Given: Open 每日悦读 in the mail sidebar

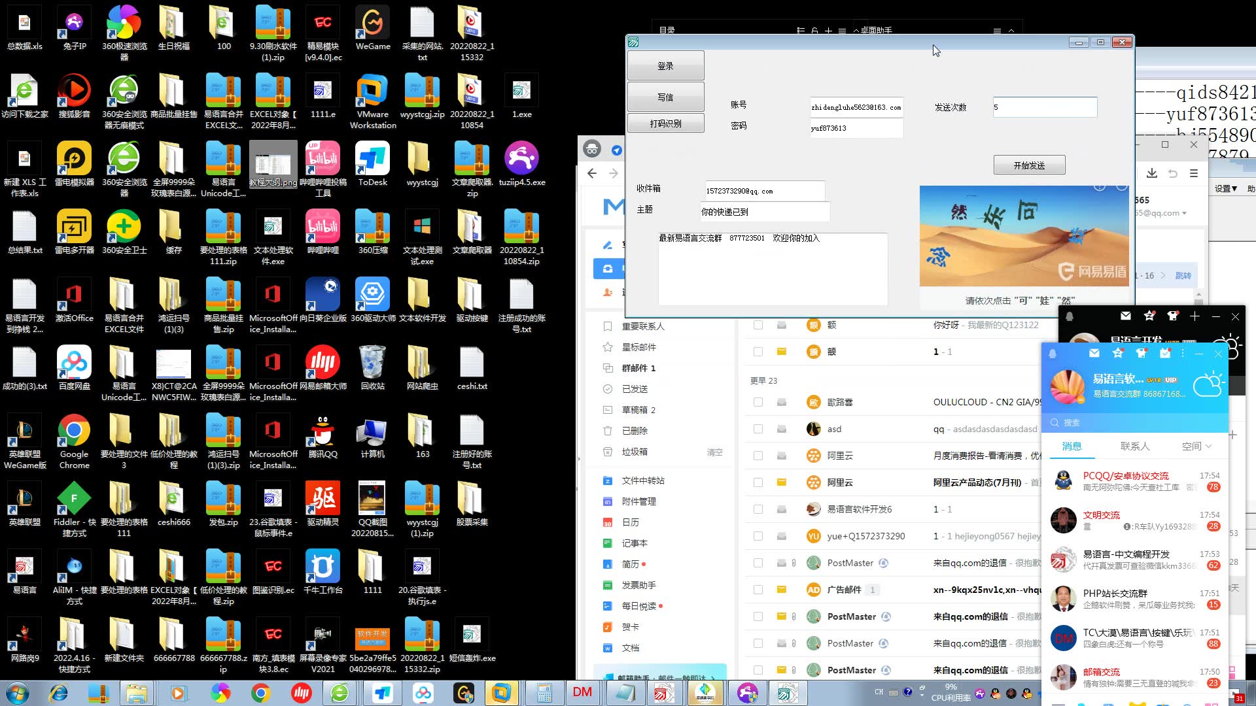Looking at the screenshot, I should [x=638, y=606].
